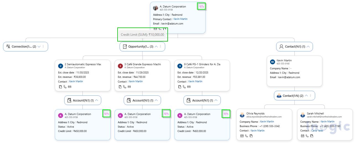Click email kevin@adatum.com on Kevin Martin card
The height and width of the screenshot is (143, 355).
pyautogui.click(x=289, y=77)
